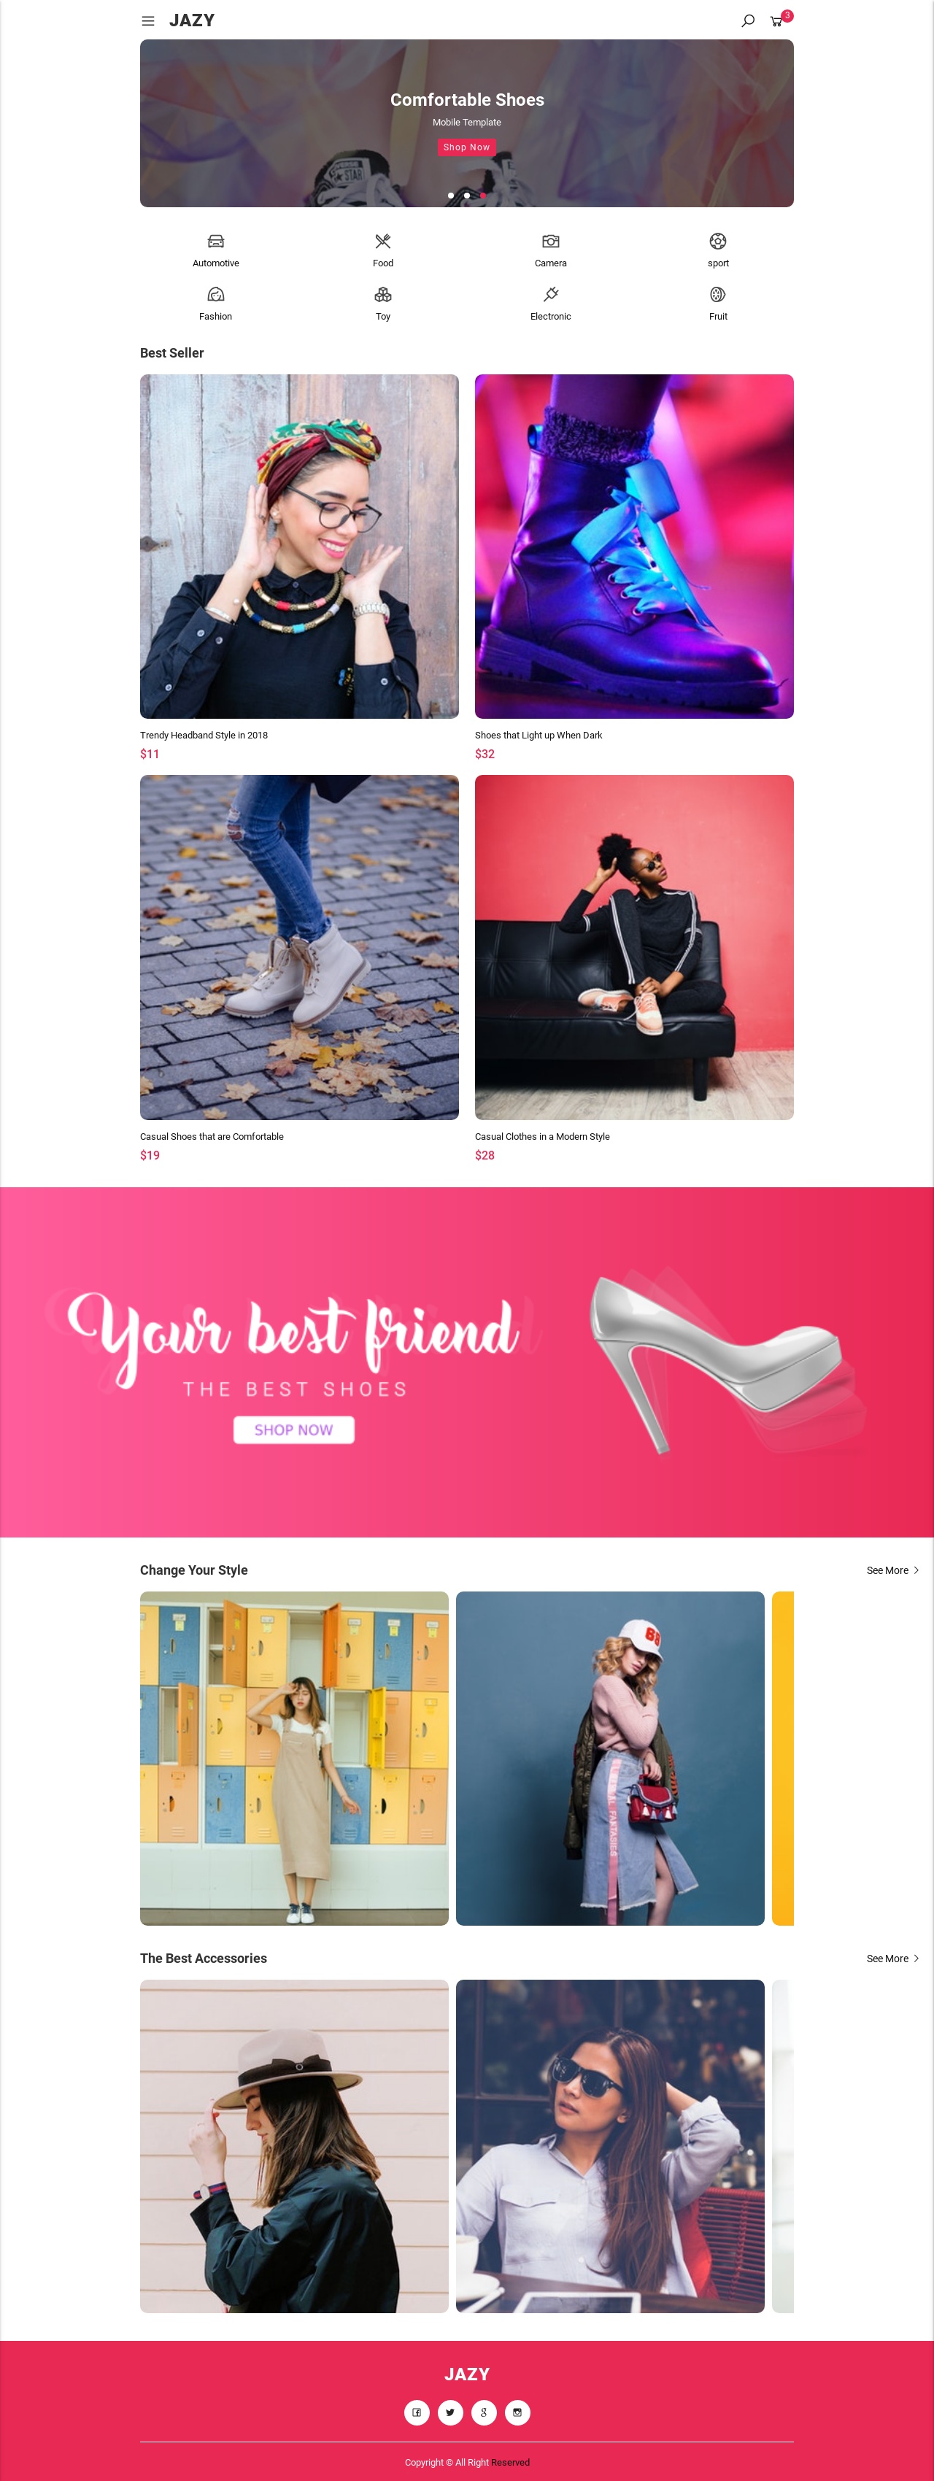Choose the Electronic plug icon

(551, 294)
